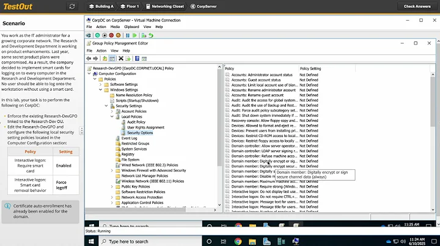Pause the virtual machine
The height and width of the screenshot is (246, 440).
coord(128,35)
